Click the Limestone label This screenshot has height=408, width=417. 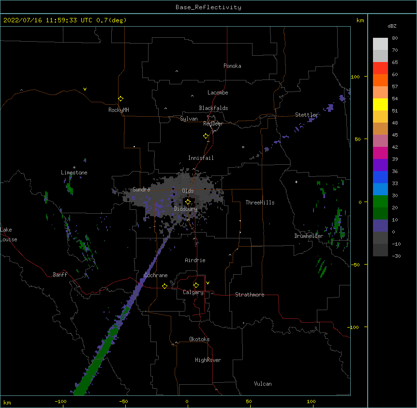[74, 173]
